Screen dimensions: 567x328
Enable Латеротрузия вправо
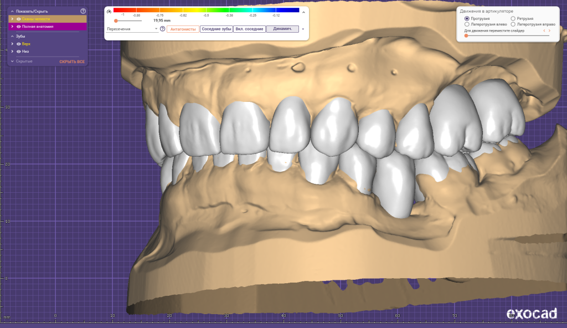pos(513,24)
